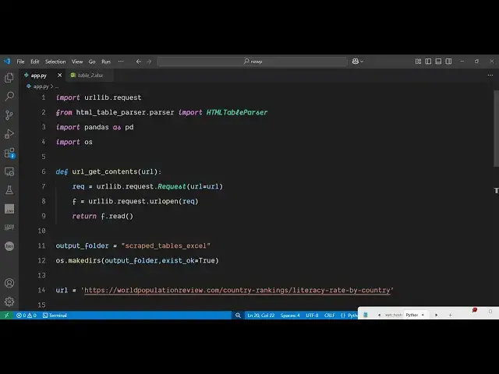Click Customize Layout icon
The width and height of the screenshot is (499, 374).
pos(418,62)
